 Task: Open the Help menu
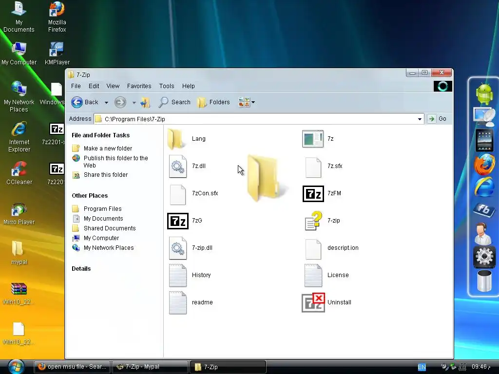pyautogui.click(x=188, y=86)
